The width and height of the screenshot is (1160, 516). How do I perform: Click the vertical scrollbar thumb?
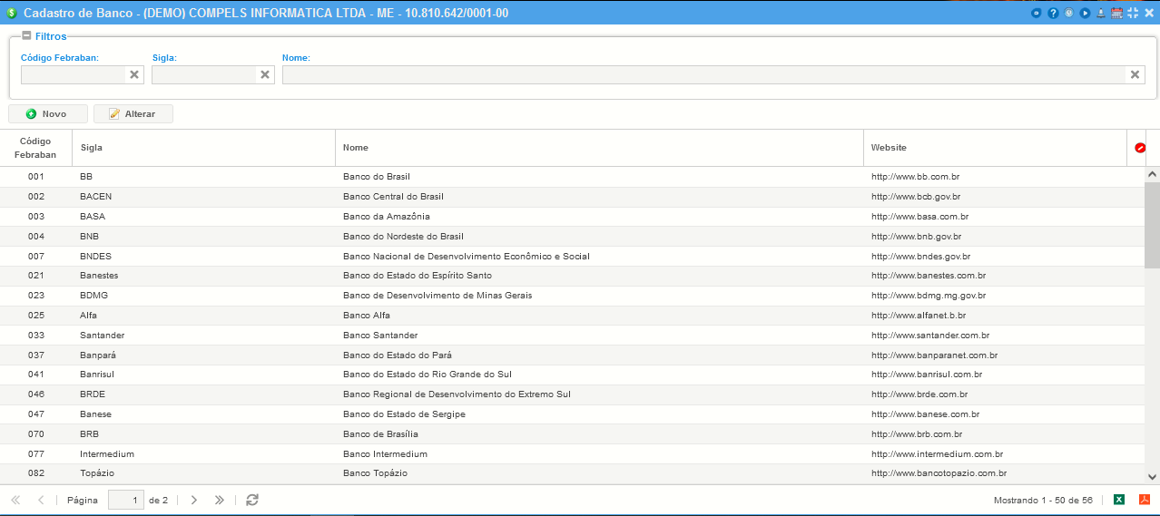(x=1152, y=225)
